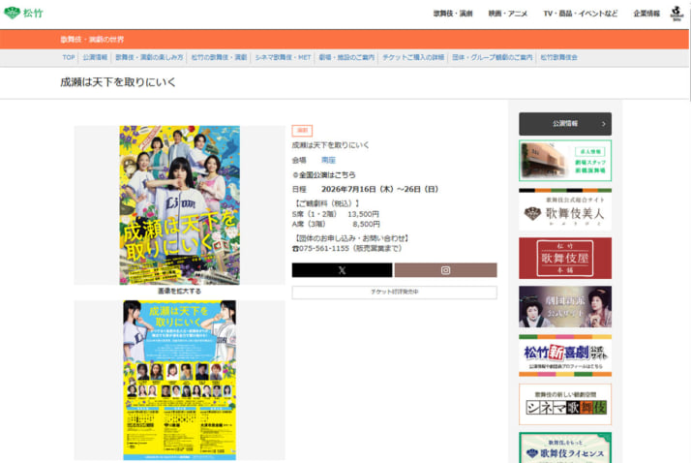
Task: Click the main show poster image
Action: pyautogui.click(x=179, y=205)
